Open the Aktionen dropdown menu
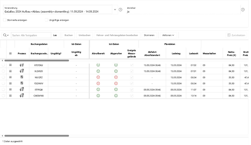 pos(168,35)
